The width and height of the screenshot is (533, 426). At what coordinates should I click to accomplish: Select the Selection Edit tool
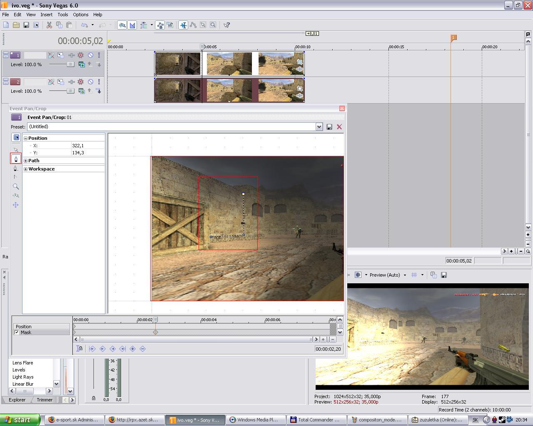[203, 25]
